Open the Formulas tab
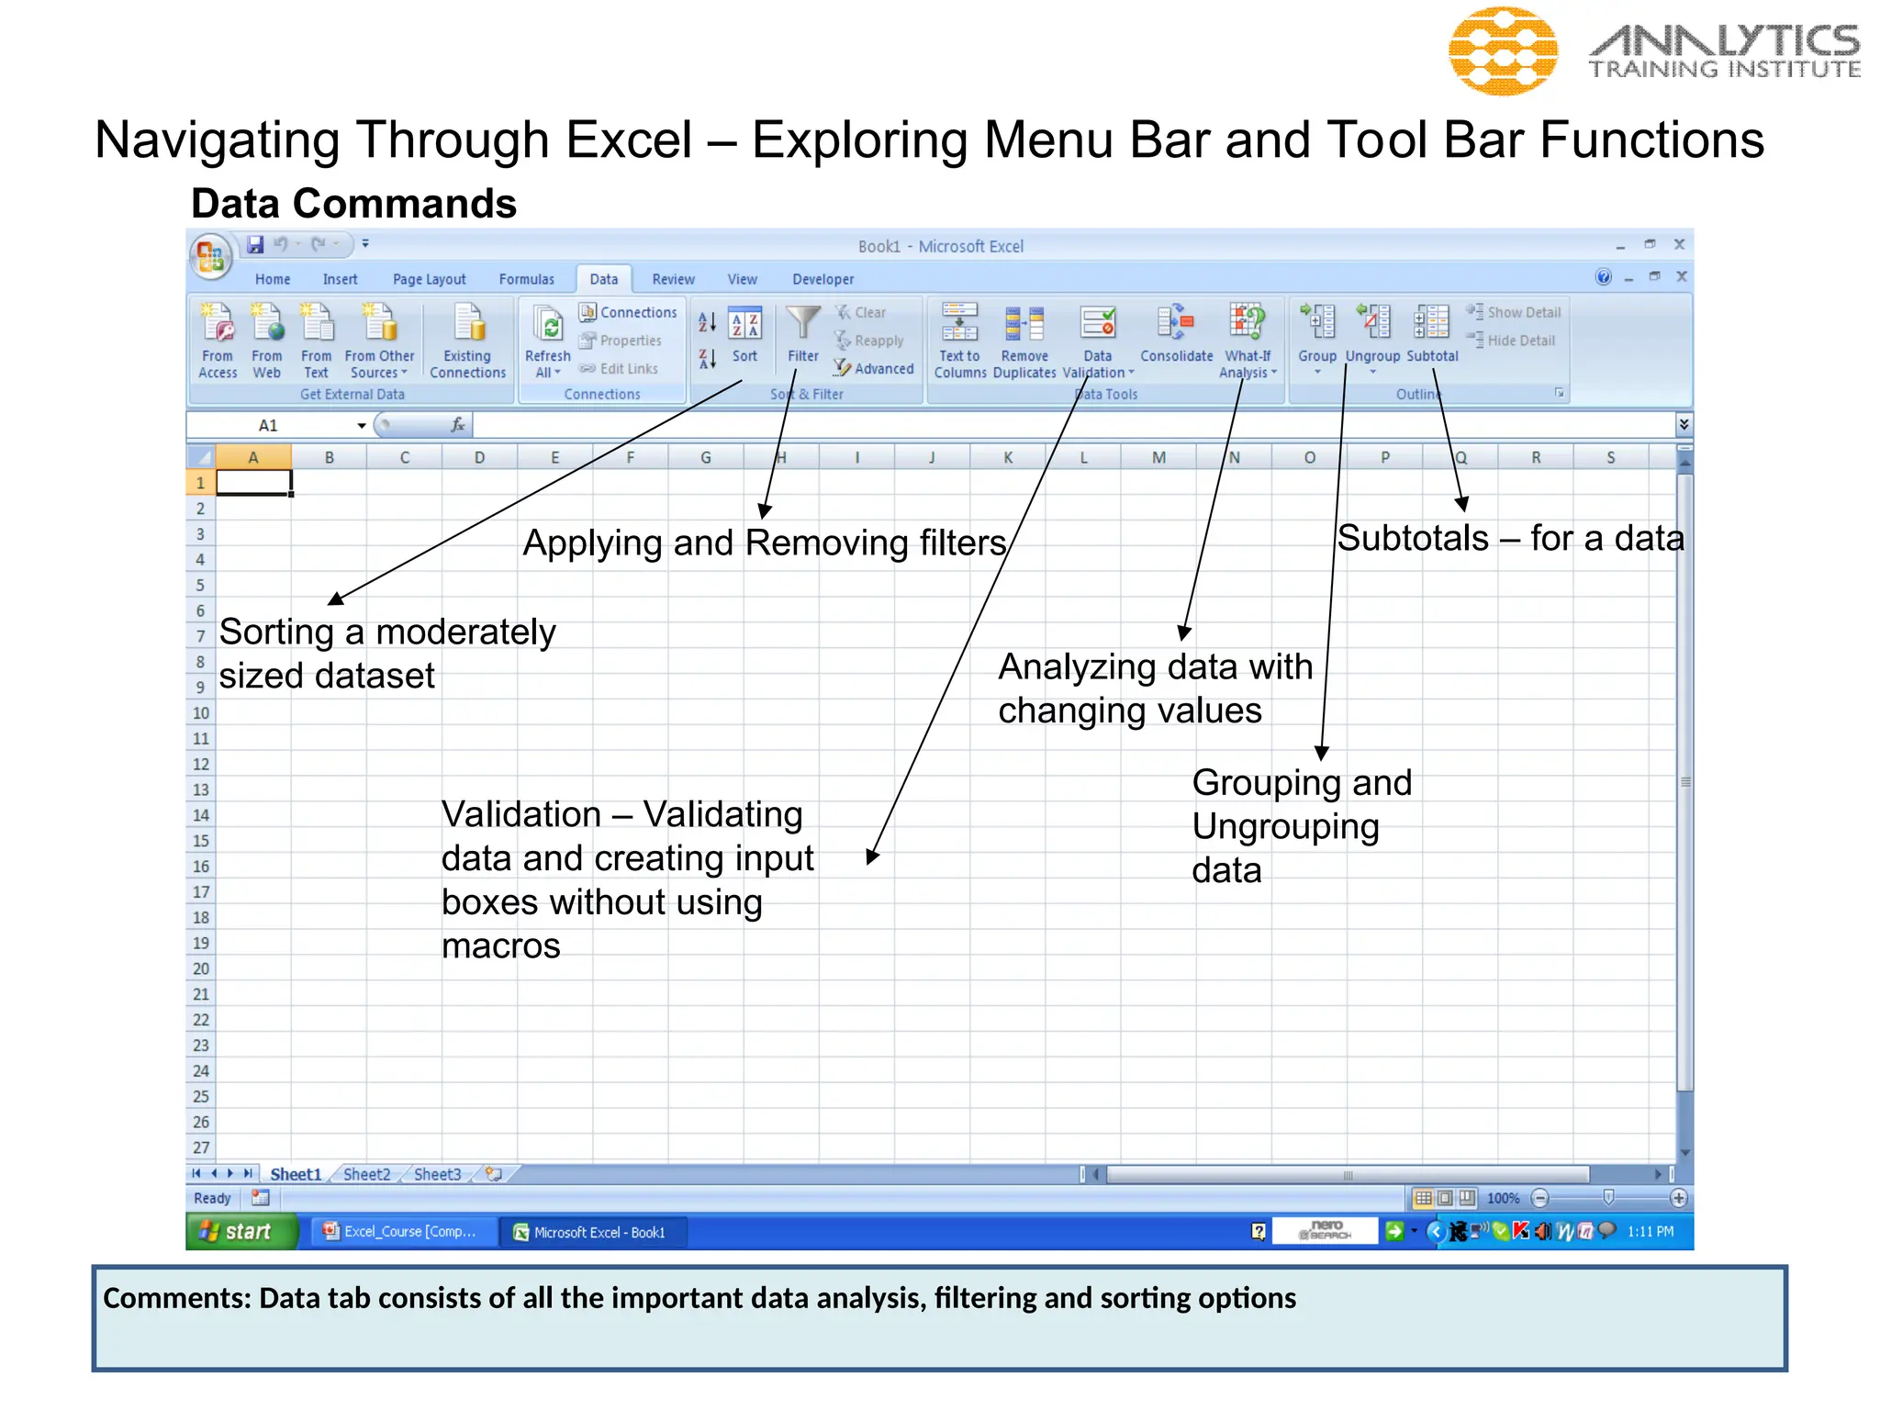 tap(526, 279)
